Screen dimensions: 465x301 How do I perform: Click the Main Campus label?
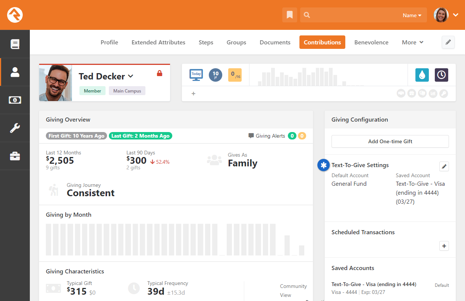point(127,91)
